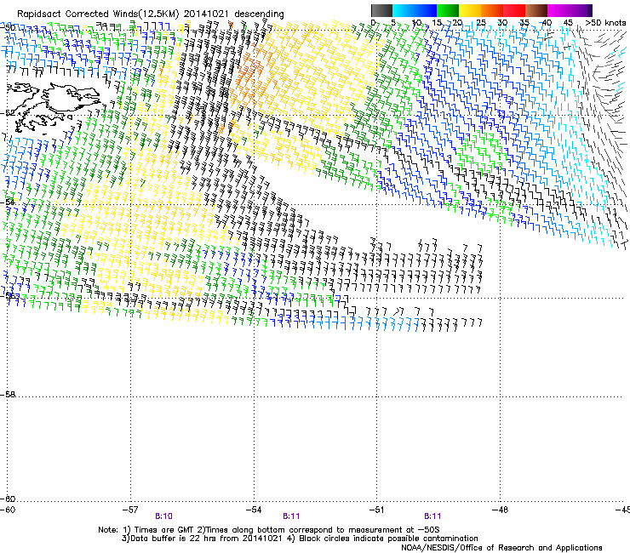Click the purple '8:10' time label

tap(163, 516)
